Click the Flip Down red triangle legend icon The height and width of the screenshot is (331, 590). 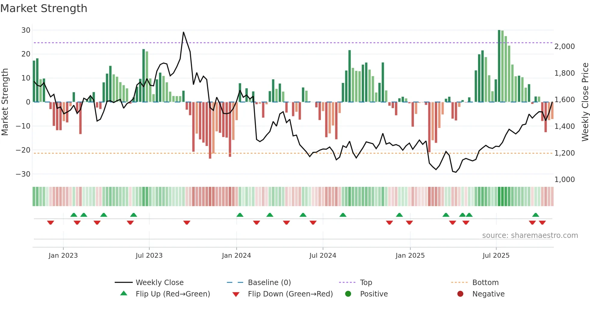coord(236,294)
